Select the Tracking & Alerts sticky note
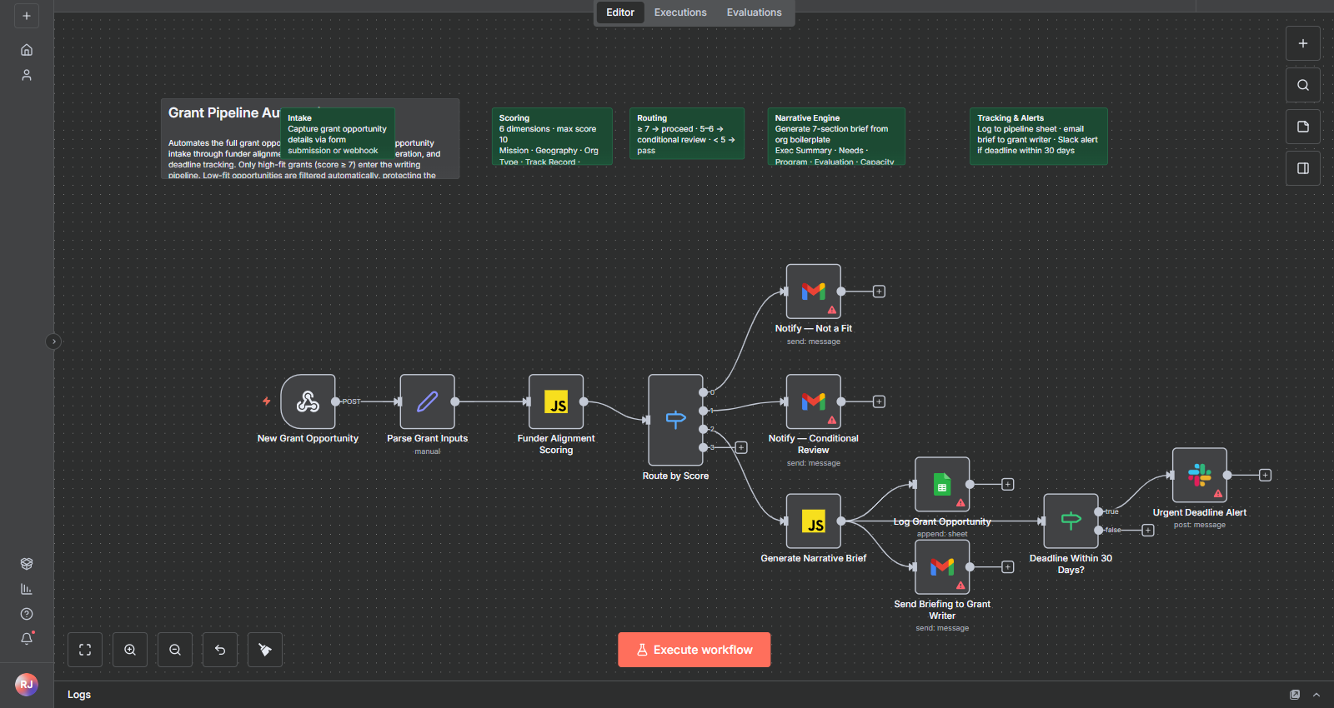This screenshot has width=1334, height=708. coord(1039,137)
